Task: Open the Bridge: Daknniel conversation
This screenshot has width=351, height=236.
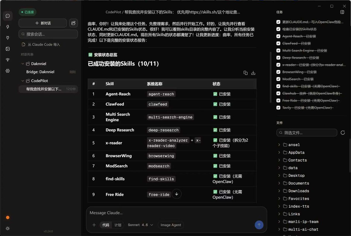Action: (48, 72)
